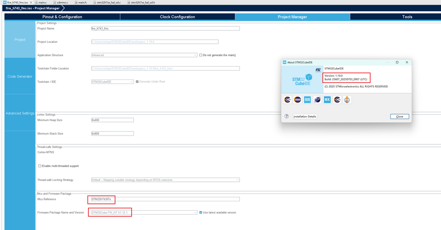
Task: Minimize the About STM32CubeIDE dialog
Action: pos(388,62)
